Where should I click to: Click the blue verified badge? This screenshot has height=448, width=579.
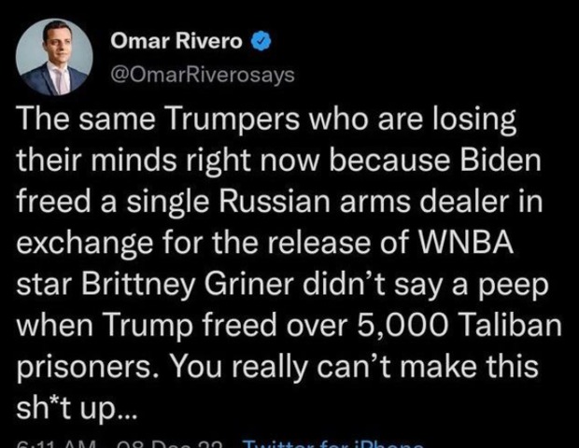(x=261, y=41)
